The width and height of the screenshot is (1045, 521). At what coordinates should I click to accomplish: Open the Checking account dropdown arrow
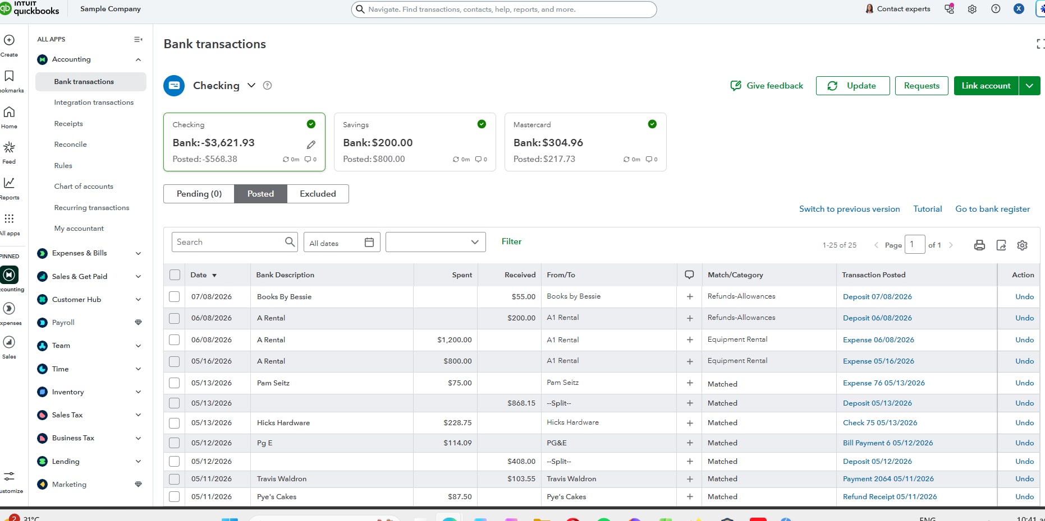(251, 86)
